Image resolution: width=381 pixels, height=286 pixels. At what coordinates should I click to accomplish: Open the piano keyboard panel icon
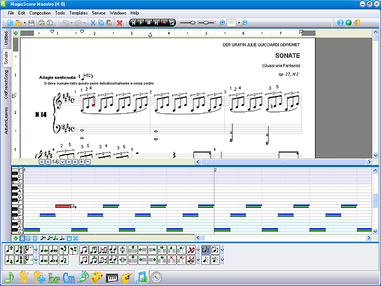(x=112, y=278)
